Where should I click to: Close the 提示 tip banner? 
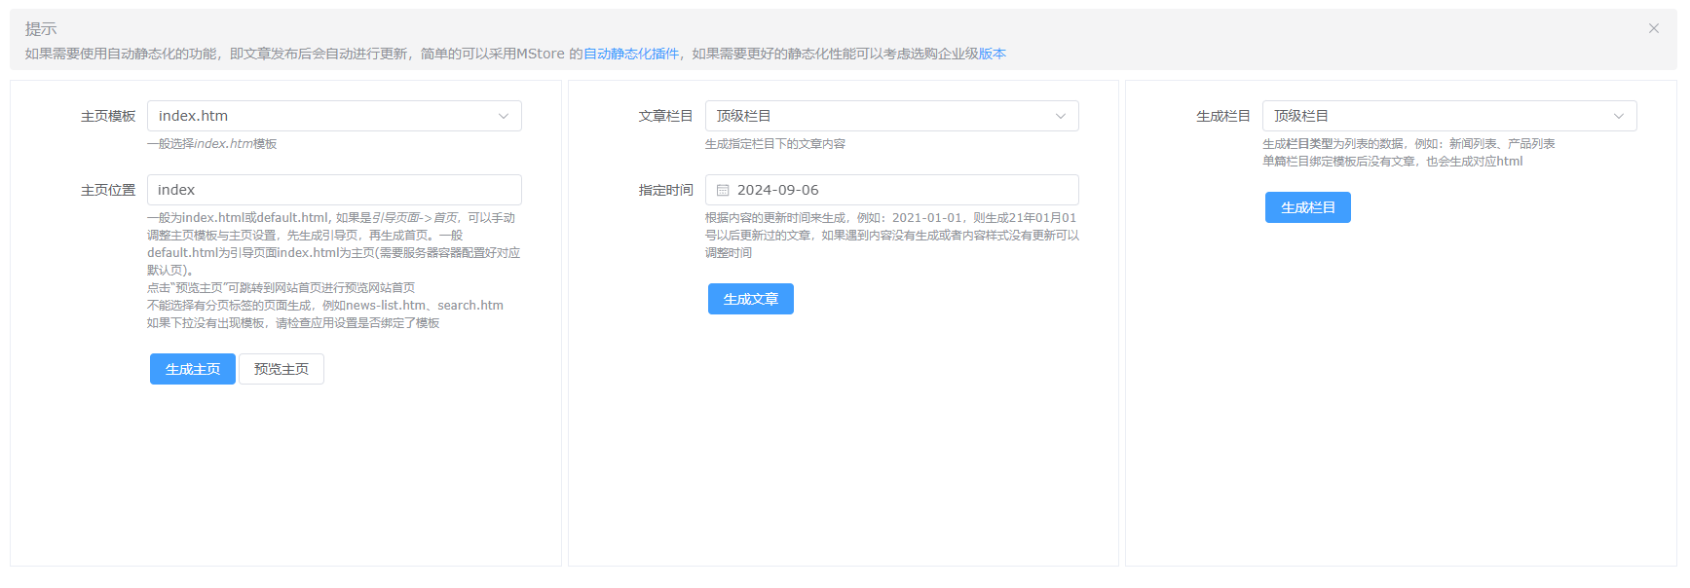[1653, 28]
